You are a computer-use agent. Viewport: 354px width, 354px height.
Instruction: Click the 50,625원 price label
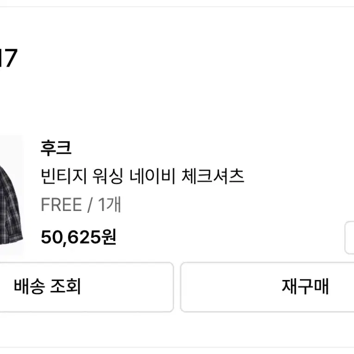[78, 237]
